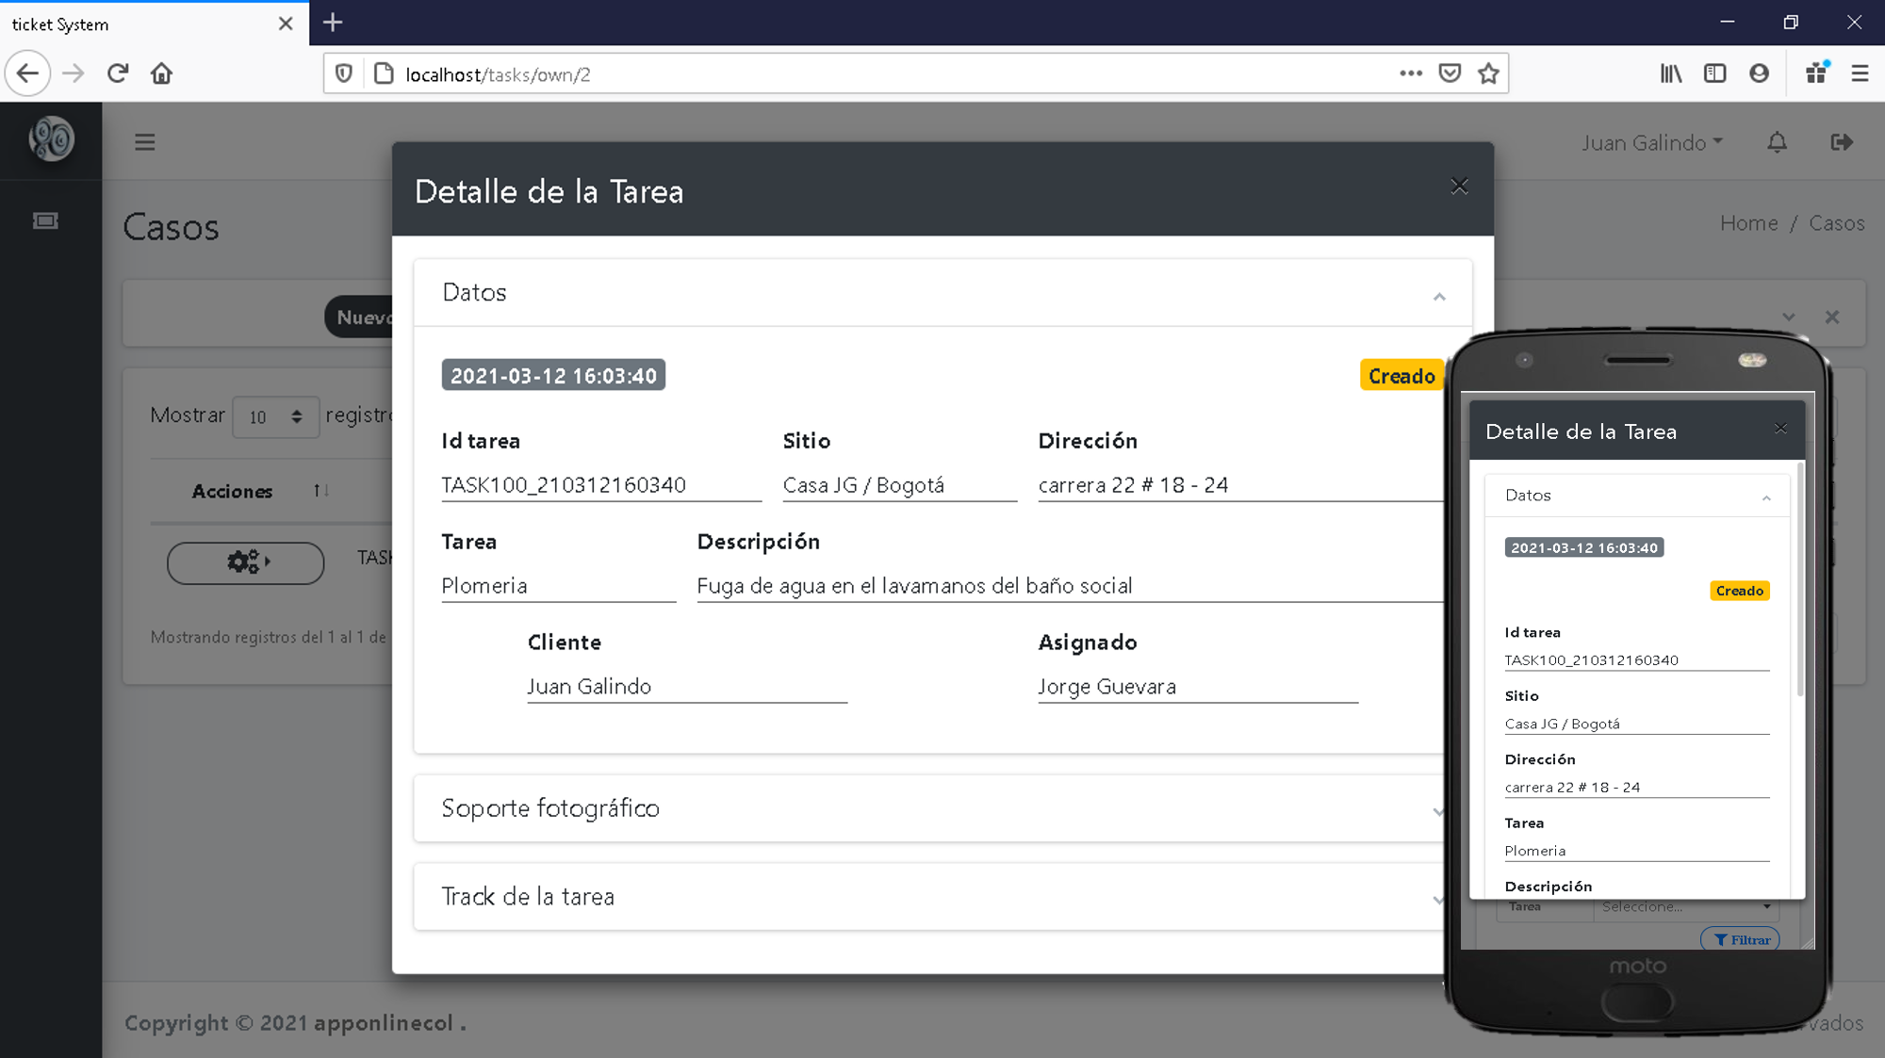
Task: Click the Filtrar button on the phone
Action: [x=1741, y=939]
